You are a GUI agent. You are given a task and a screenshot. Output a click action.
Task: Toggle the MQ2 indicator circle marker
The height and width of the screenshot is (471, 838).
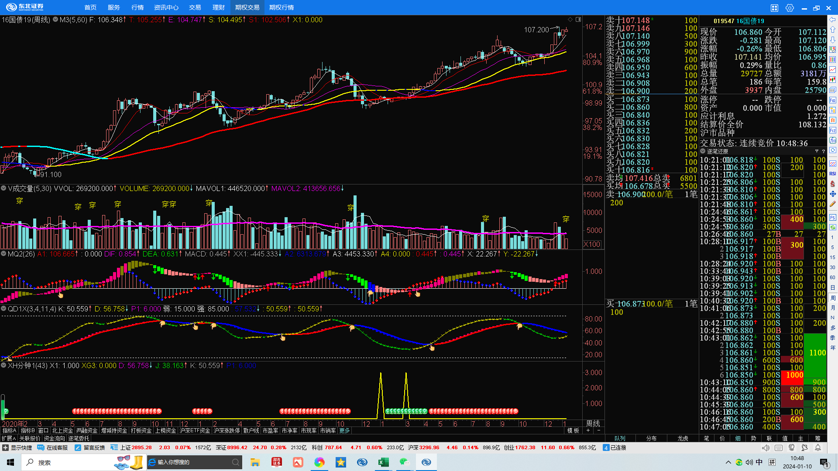(x=3, y=253)
